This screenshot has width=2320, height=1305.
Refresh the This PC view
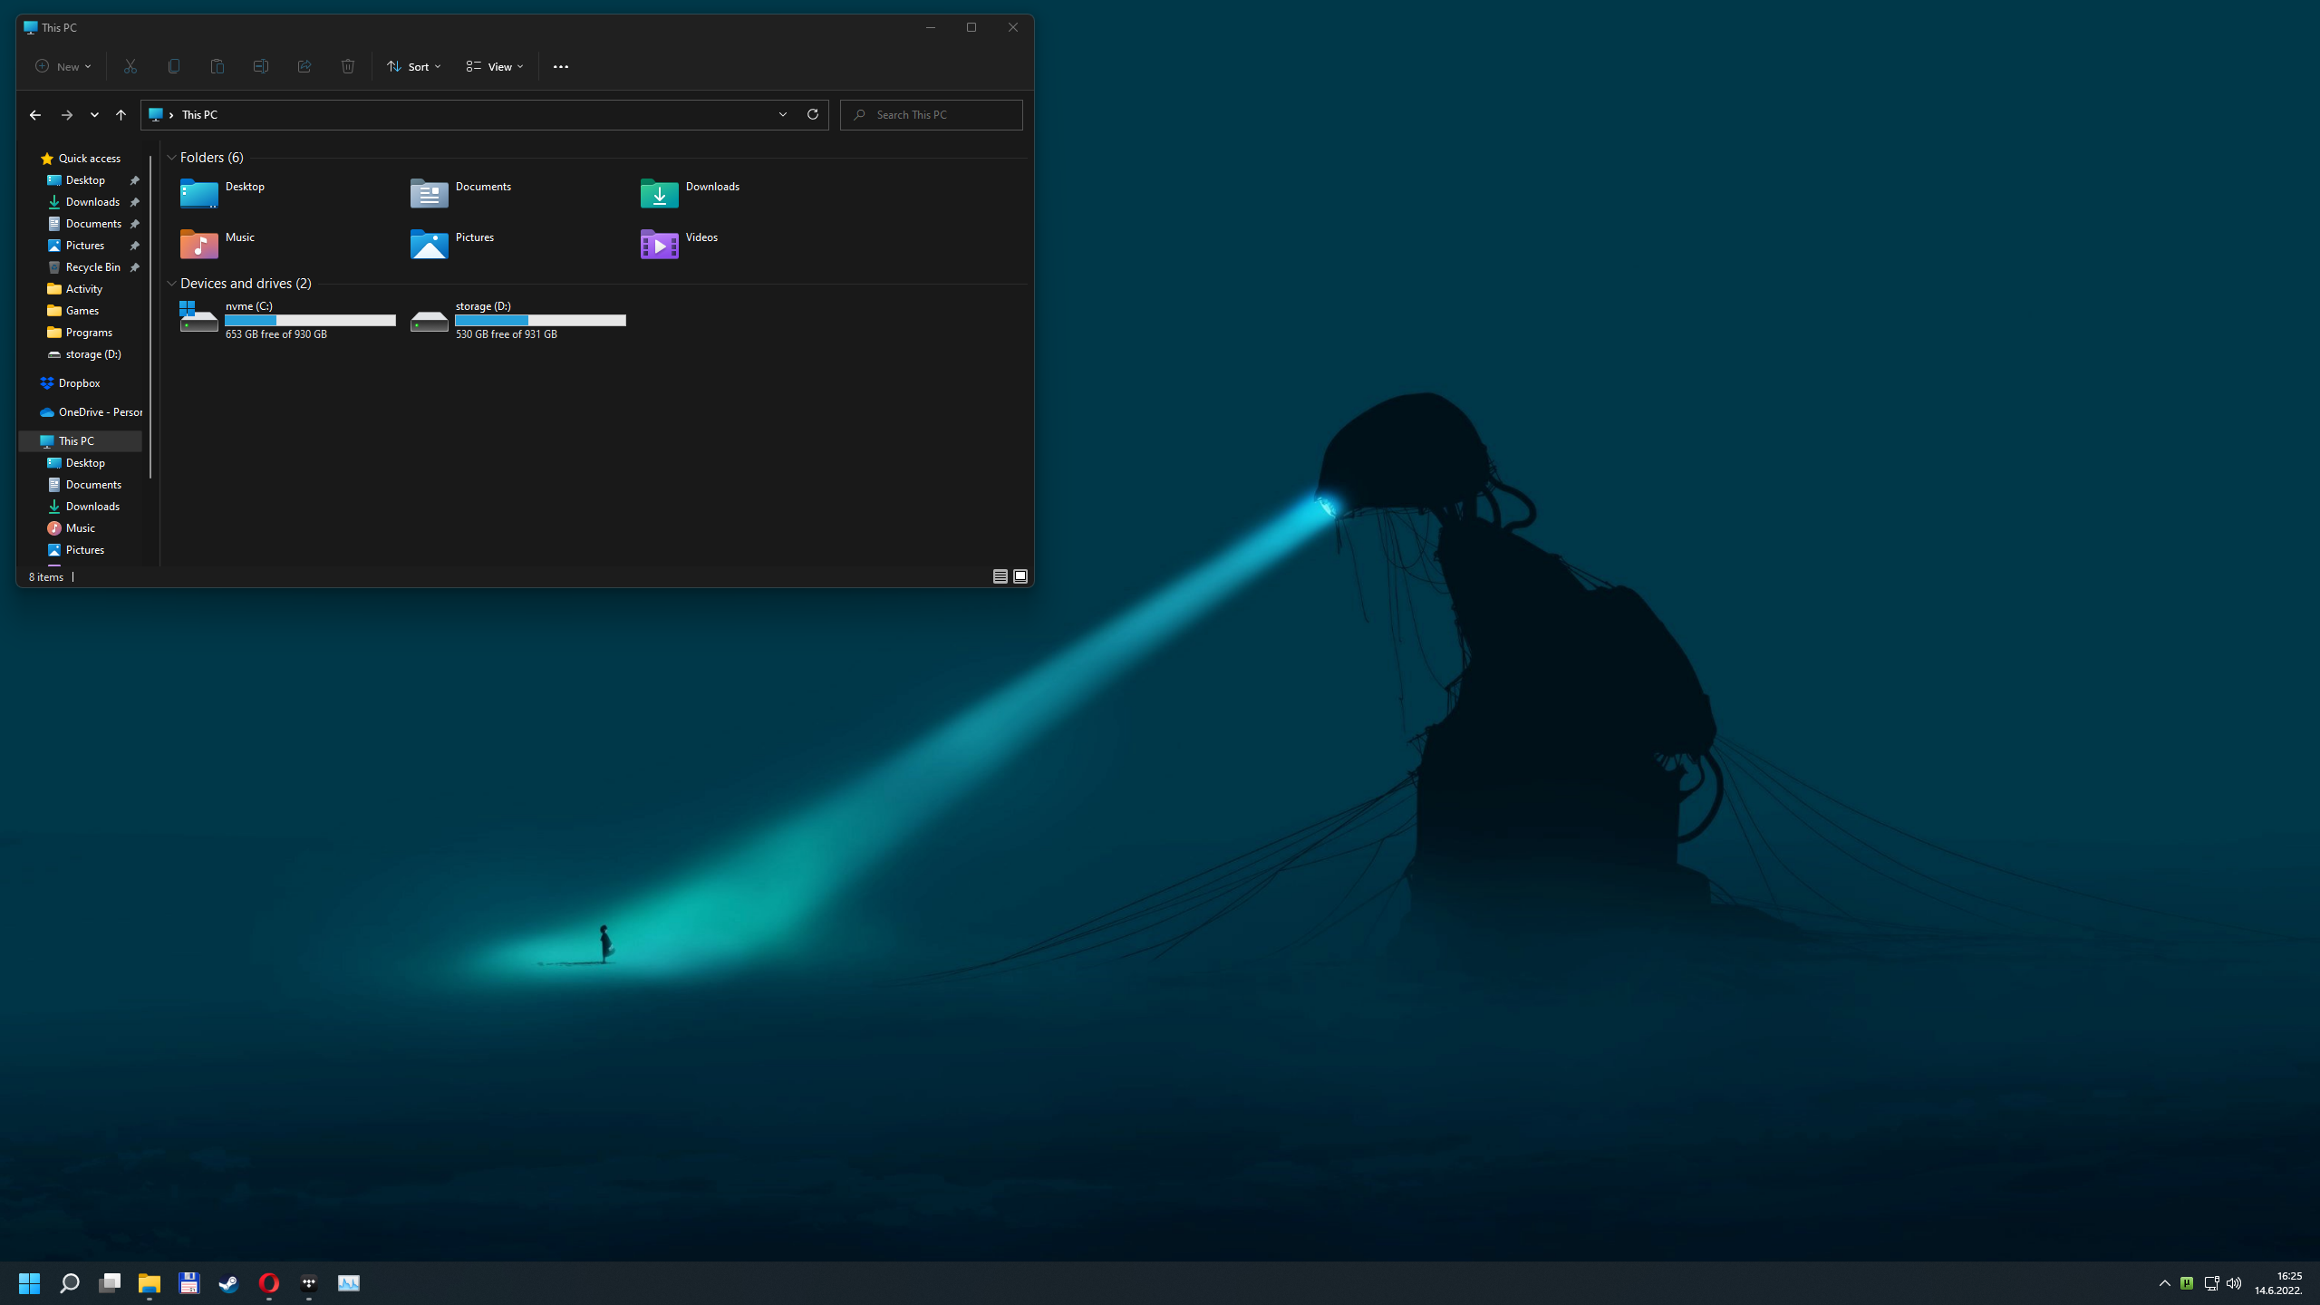point(813,114)
